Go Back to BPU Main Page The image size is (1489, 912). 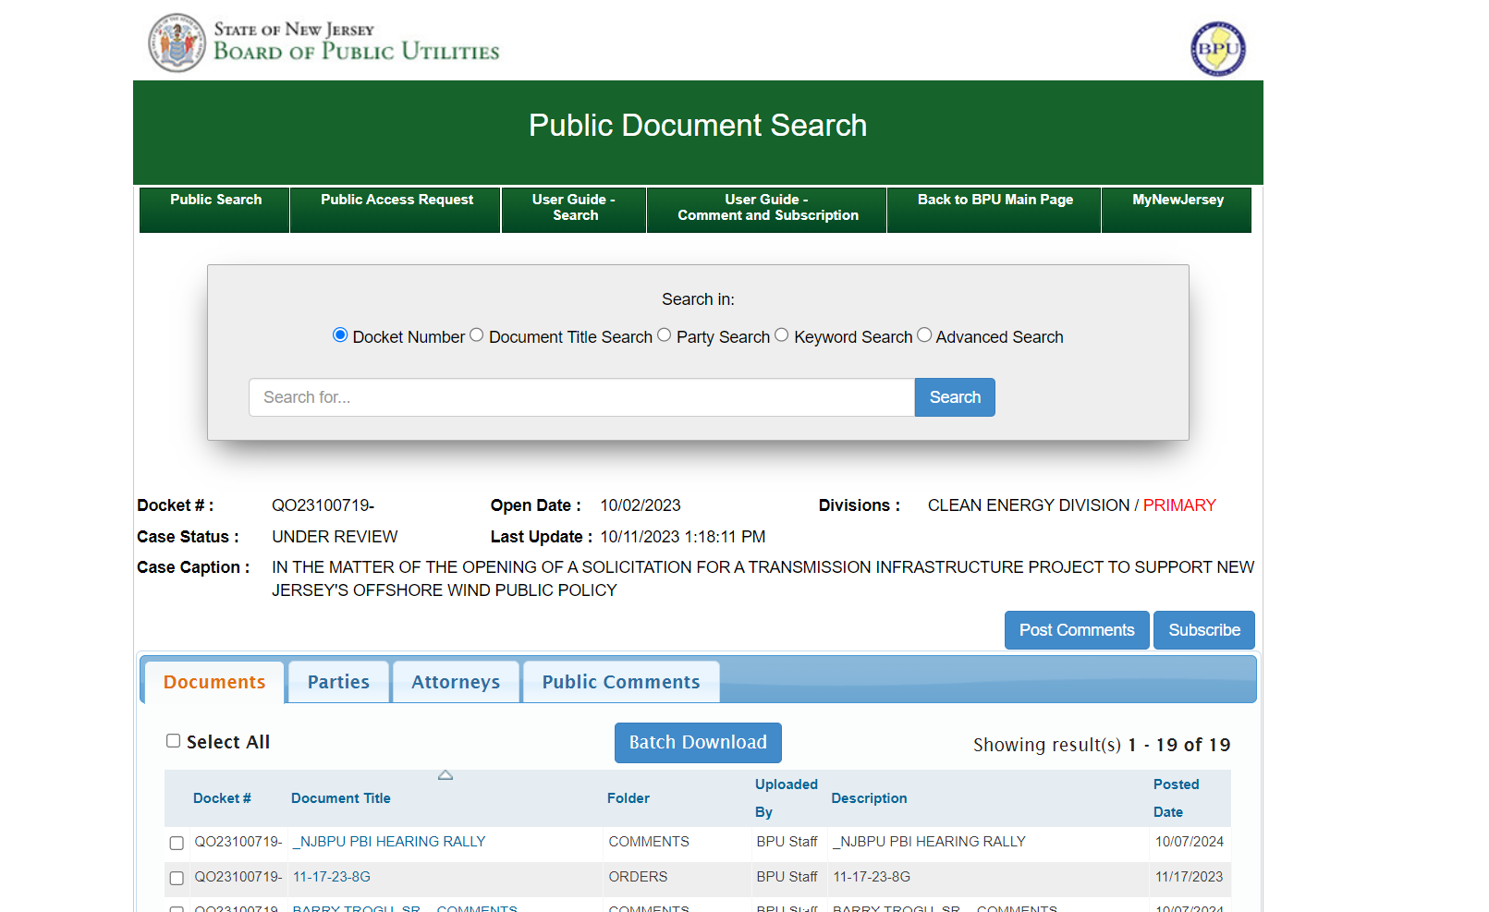(995, 210)
